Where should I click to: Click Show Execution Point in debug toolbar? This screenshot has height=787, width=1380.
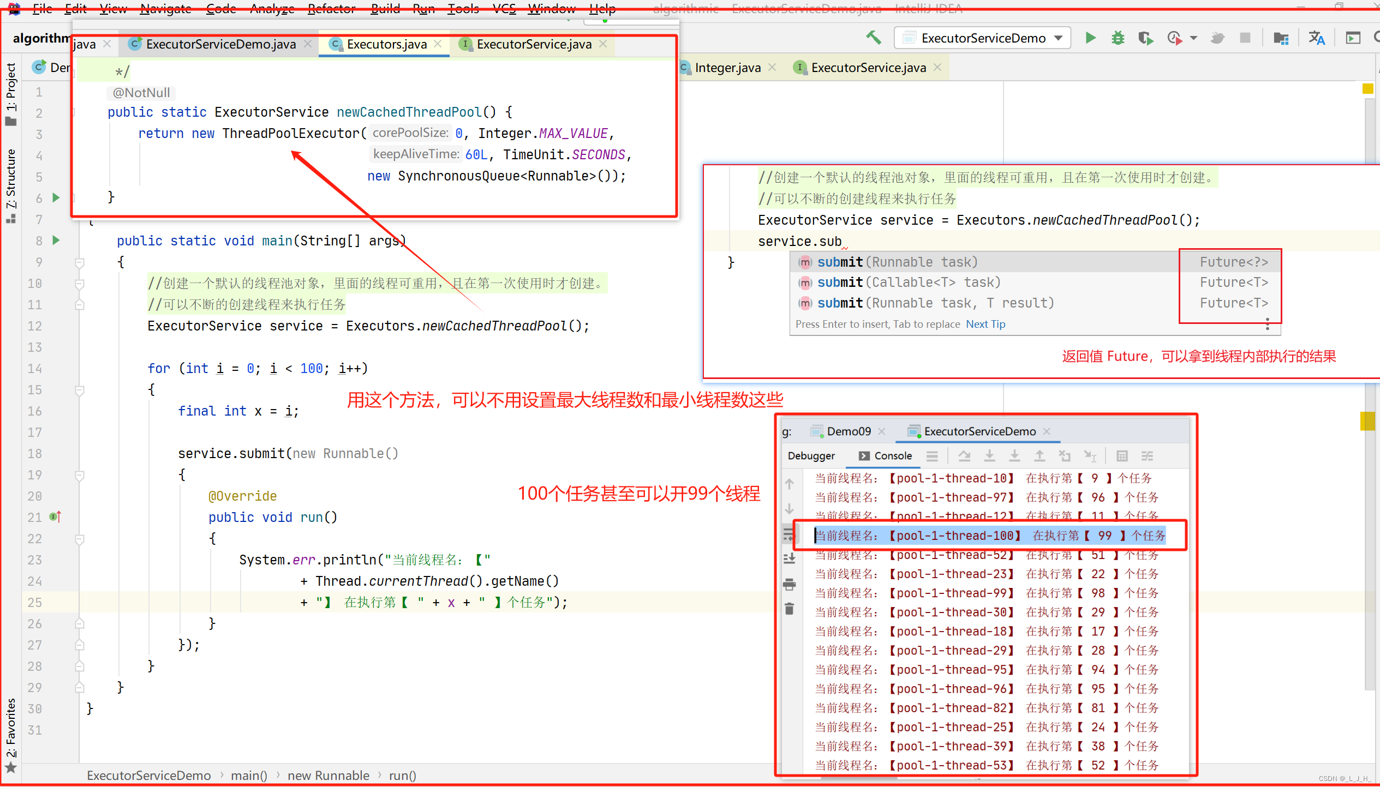click(932, 456)
